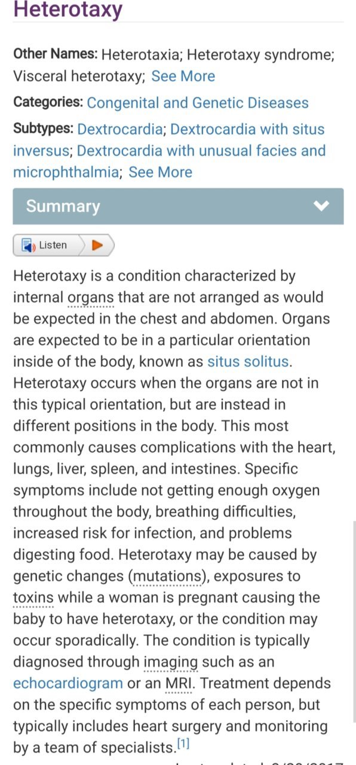Viewport: 356px width, 765px height.
Task: Open the Dextrocardia subtype link
Action: click(x=119, y=130)
